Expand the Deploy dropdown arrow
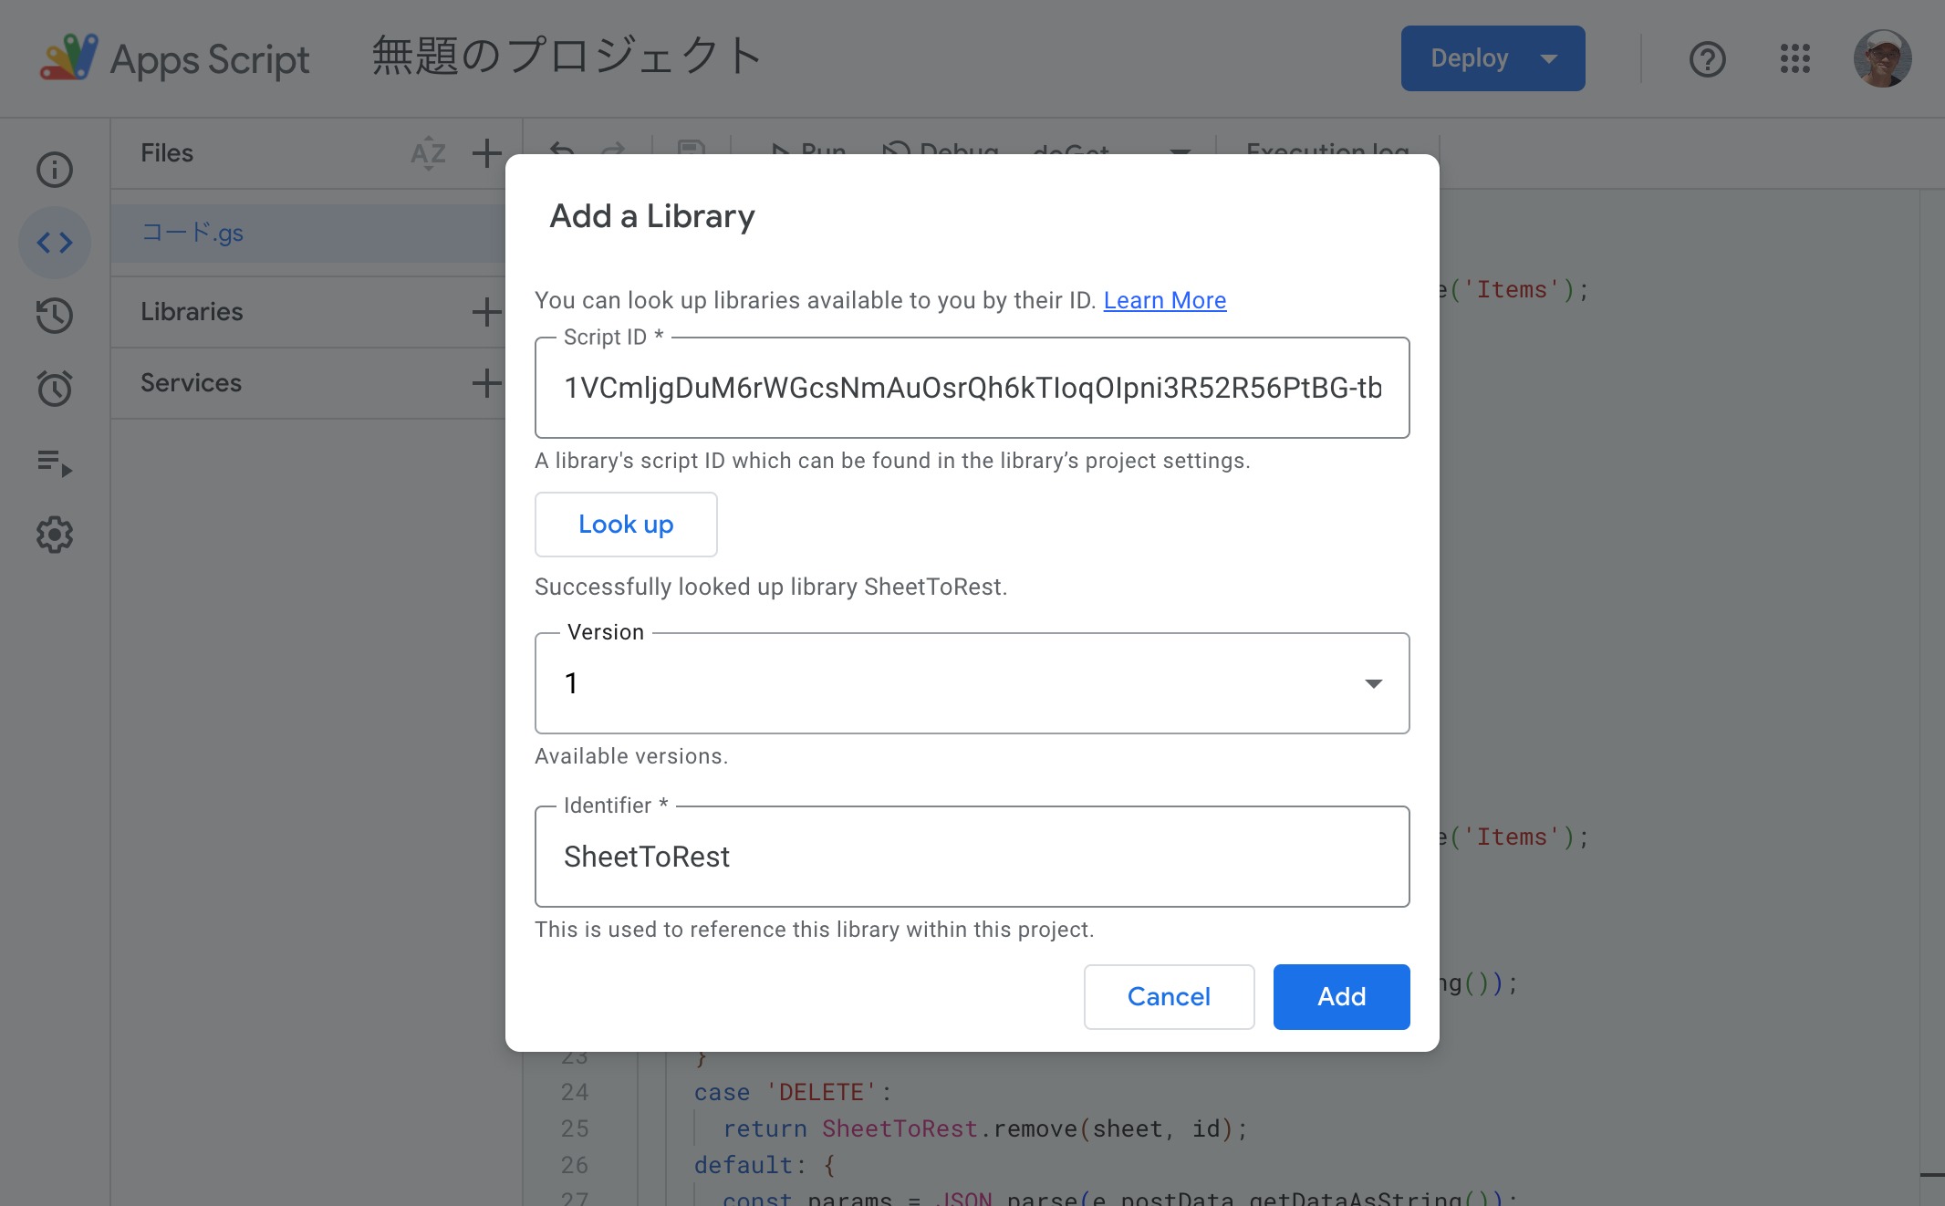Screen dimensions: 1945x1206 (1549, 58)
